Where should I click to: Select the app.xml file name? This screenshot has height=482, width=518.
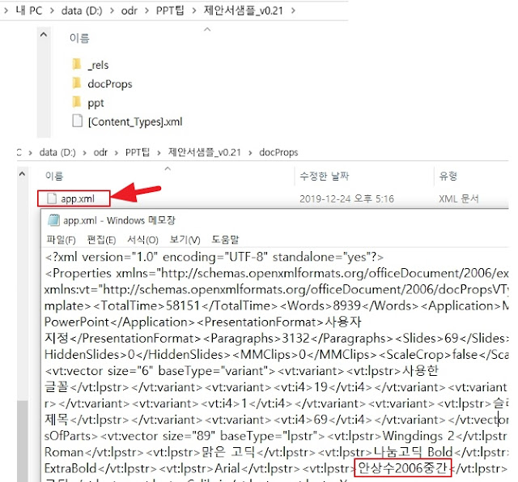coord(78,198)
